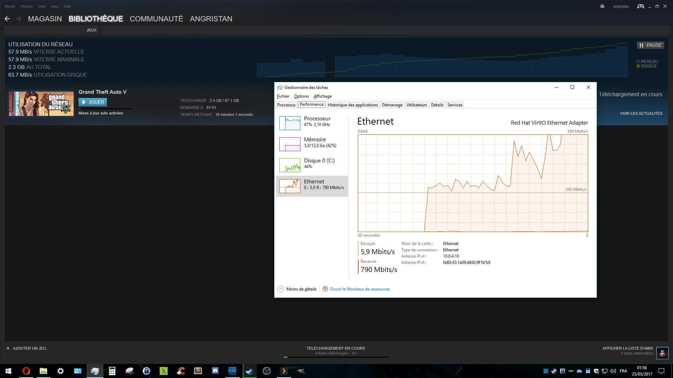Open the Steam menu in the top bar
Image resolution: width=673 pixels, height=378 pixels.
(x=10, y=6)
